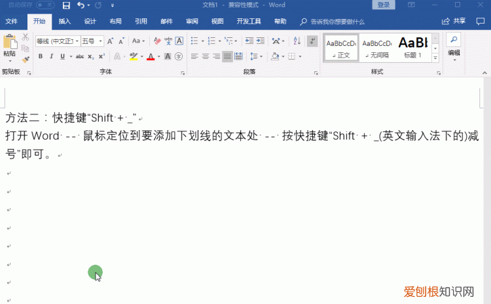Decrease the paragraph indent
The width and height of the screenshot is (491, 304).
249,41
